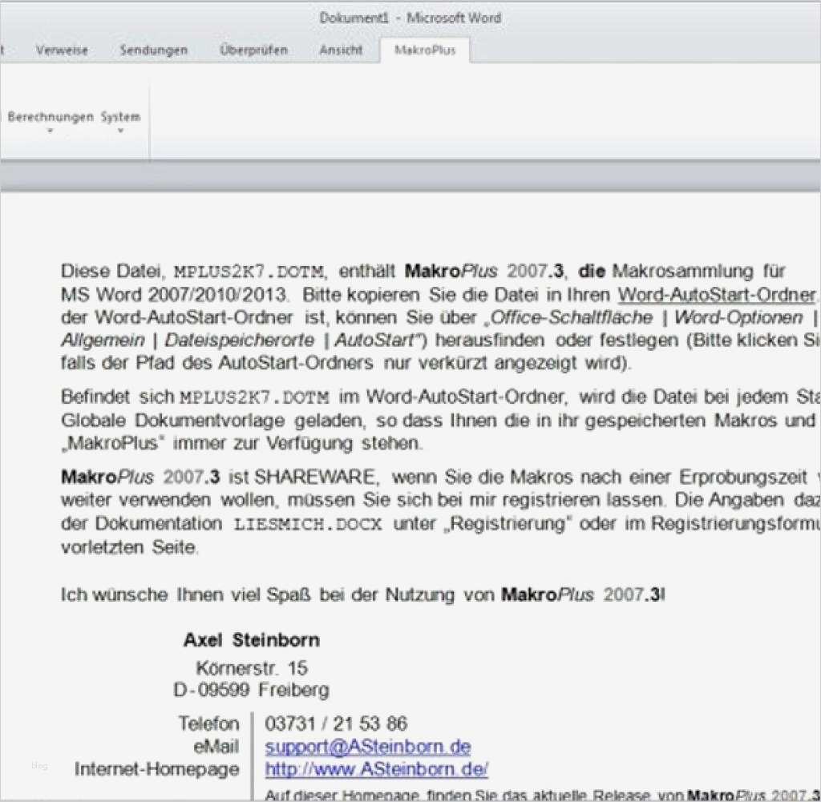Expand the System dropdown menu

[121, 122]
